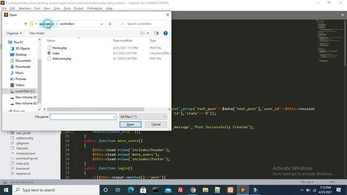Viewport: 347px width, 195px height.
Task: Select New Volume (D:) drive
Action: click(25, 97)
